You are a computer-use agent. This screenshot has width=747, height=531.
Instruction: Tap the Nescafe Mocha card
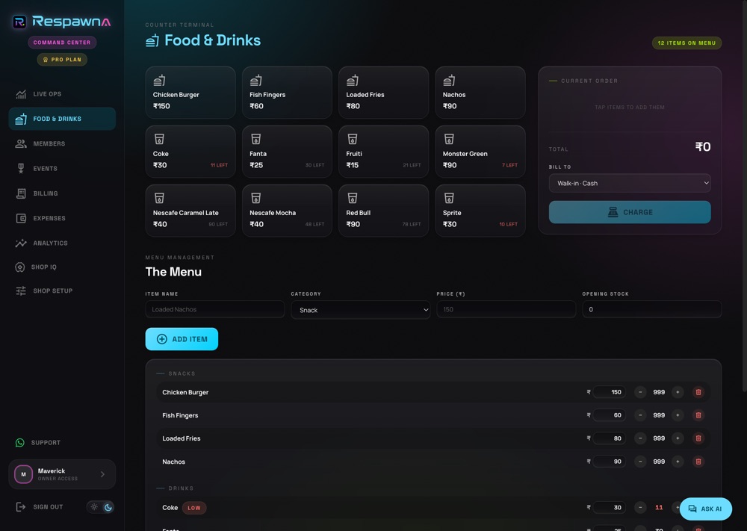point(287,211)
